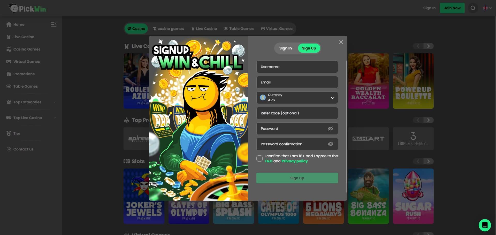This screenshot has width=496, height=235.
Task: Open the search magnifier icon
Action: point(473,8)
